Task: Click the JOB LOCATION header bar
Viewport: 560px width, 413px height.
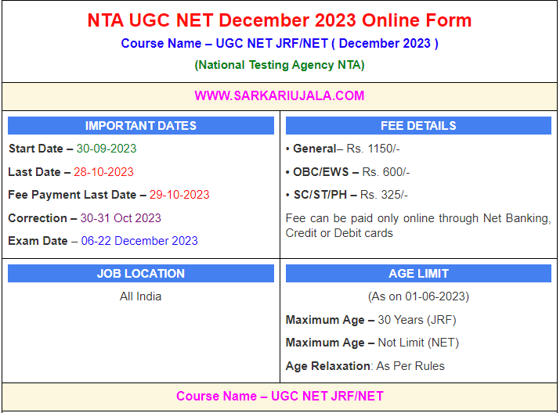Action: [141, 274]
